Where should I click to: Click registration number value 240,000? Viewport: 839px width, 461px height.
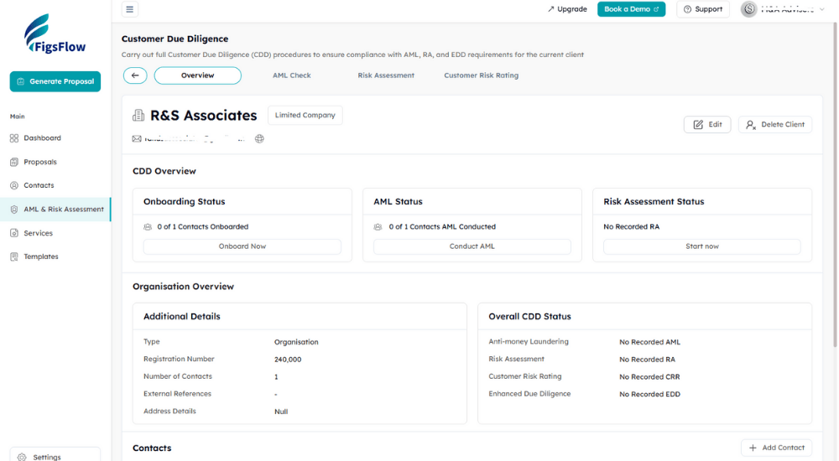[288, 360]
